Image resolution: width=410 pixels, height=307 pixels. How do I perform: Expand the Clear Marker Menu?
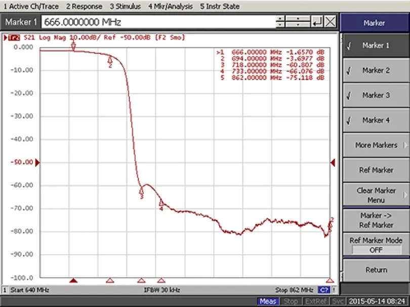tap(376, 195)
